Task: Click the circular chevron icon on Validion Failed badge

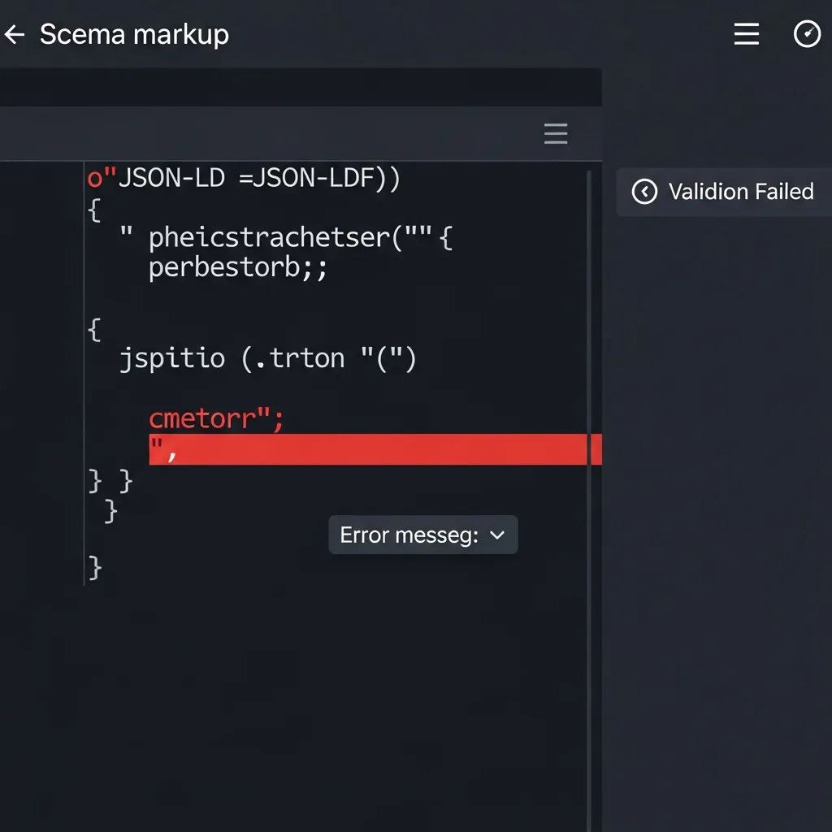Action: (x=645, y=192)
